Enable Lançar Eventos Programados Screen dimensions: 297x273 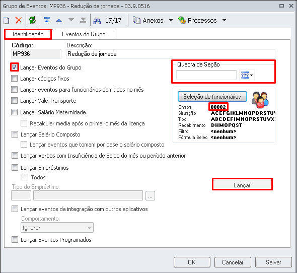pyautogui.click(x=15, y=240)
